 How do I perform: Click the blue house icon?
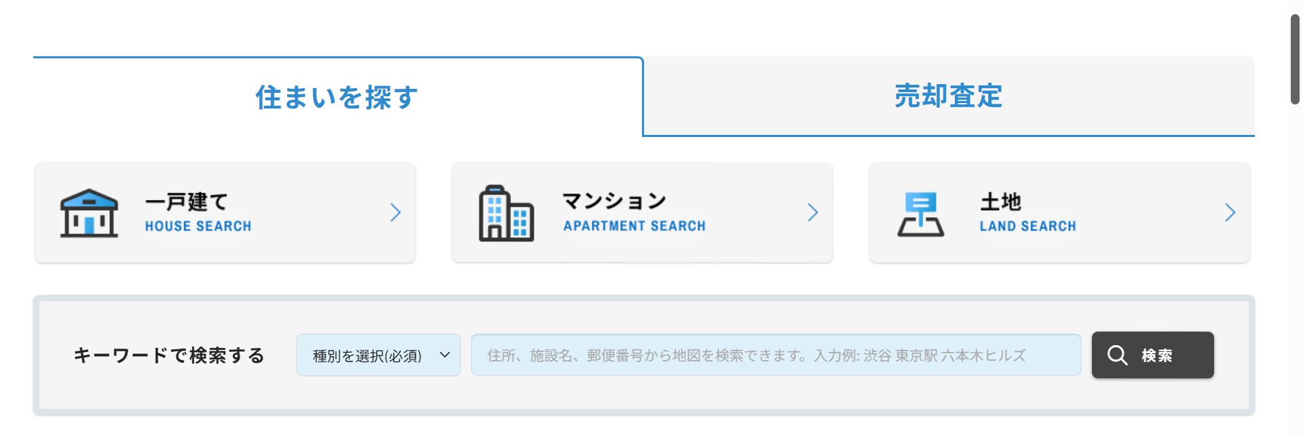(89, 213)
